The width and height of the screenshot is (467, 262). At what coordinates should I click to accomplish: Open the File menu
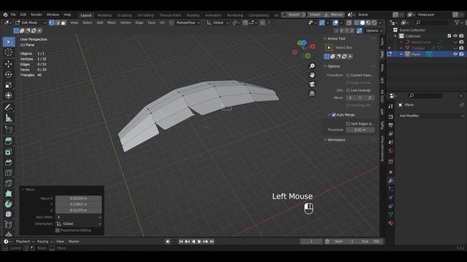(13, 15)
